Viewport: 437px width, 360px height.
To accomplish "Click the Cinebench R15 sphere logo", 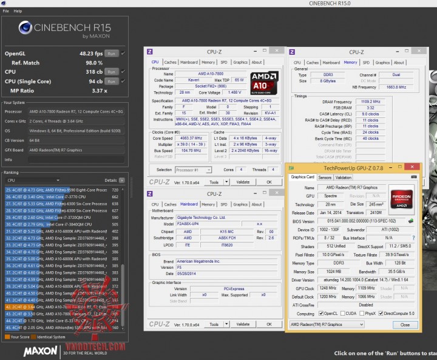I will click(25, 27).
